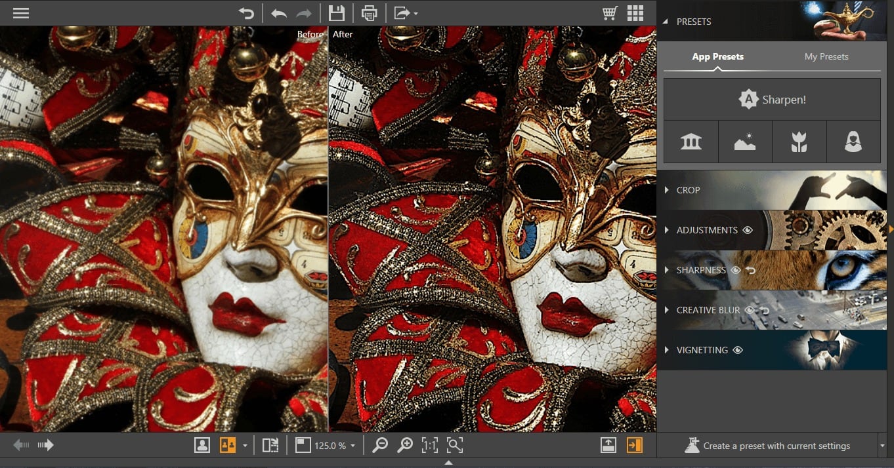This screenshot has width=894, height=468.
Task: Set zoom to 1:1 actual size
Action: [430, 445]
